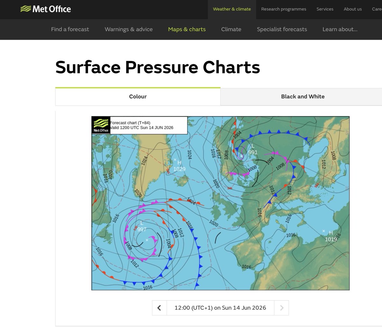Viewport: 382px width, 327px height.
Task: Click the chart time label 12:00 (UTC+1)
Action: click(220, 308)
